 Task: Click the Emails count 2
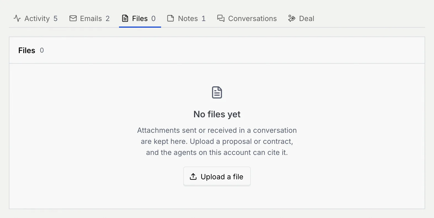click(x=108, y=19)
